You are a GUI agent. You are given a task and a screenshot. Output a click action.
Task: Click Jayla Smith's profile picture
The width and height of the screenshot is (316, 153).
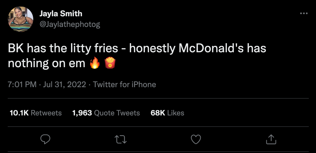21,19
